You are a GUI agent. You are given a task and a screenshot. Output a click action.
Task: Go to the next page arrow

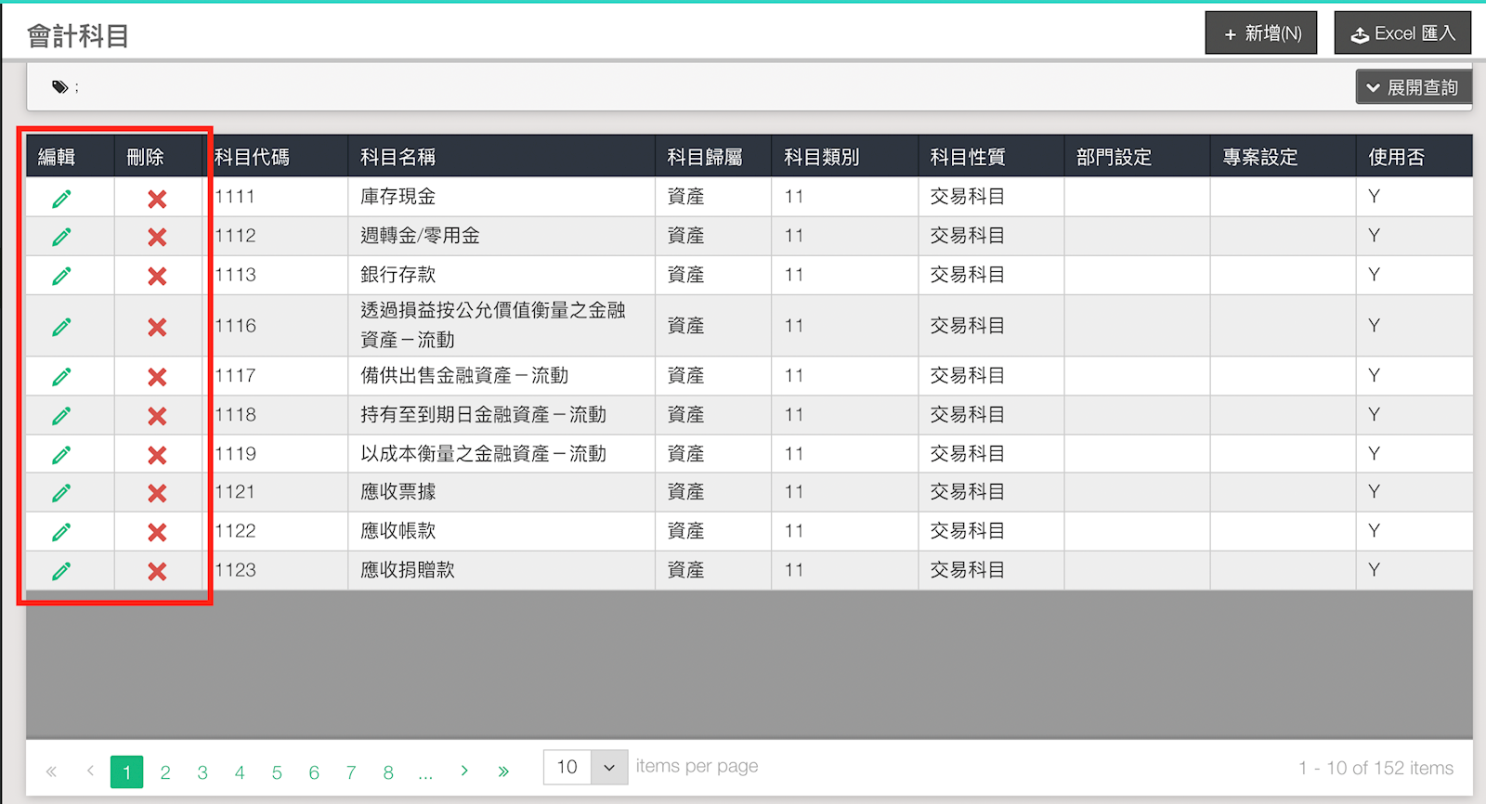464,772
